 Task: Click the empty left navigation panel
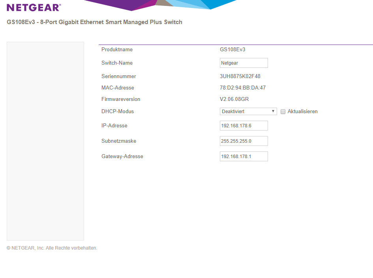click(x=45, y=141)
